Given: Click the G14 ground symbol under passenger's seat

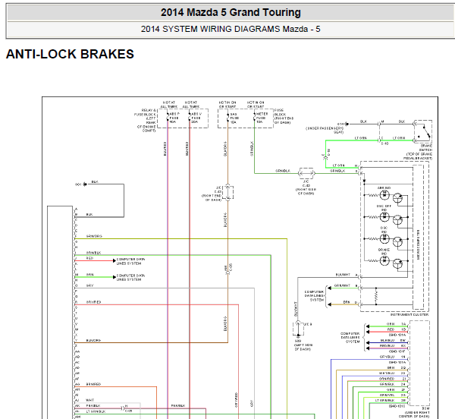Looking at the screenshot, I should pyautogui.click(x=347, y=124).
